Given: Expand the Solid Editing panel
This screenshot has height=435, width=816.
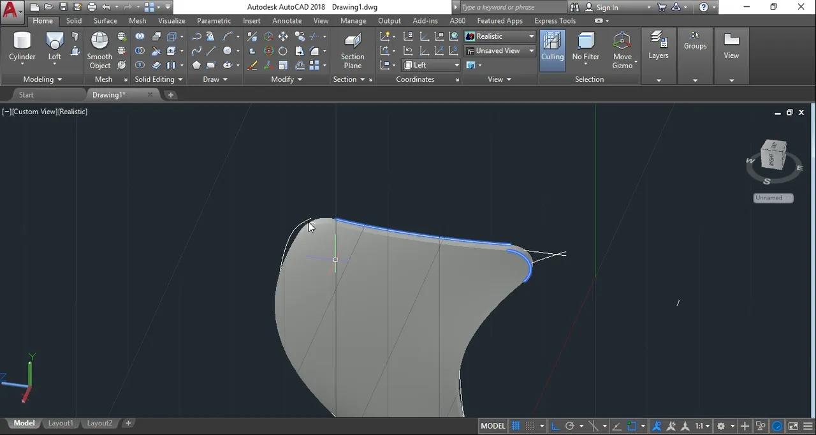Looking at the screenshot, I should [159, 80].
